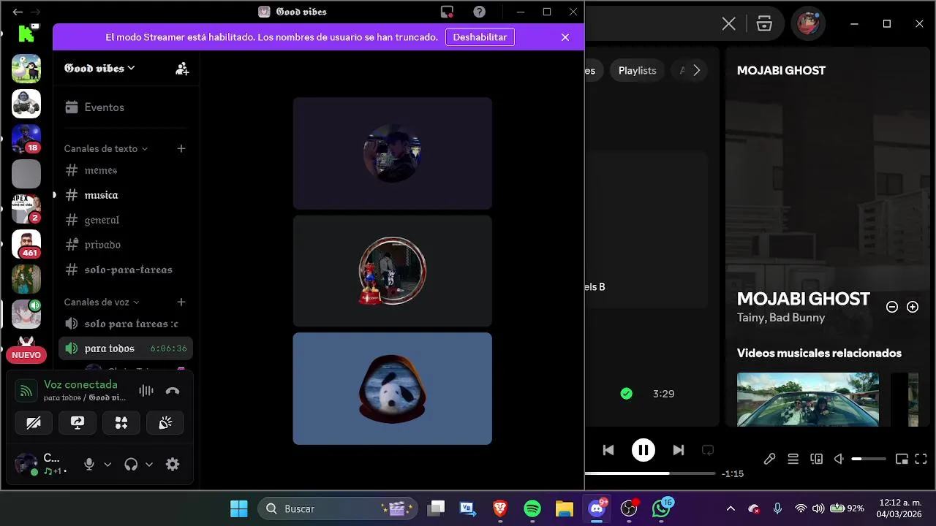Toggle repeat in Spotify
The width and height of the screenshot is (936, 526).
pyautogui.click(x=708, y=450)
